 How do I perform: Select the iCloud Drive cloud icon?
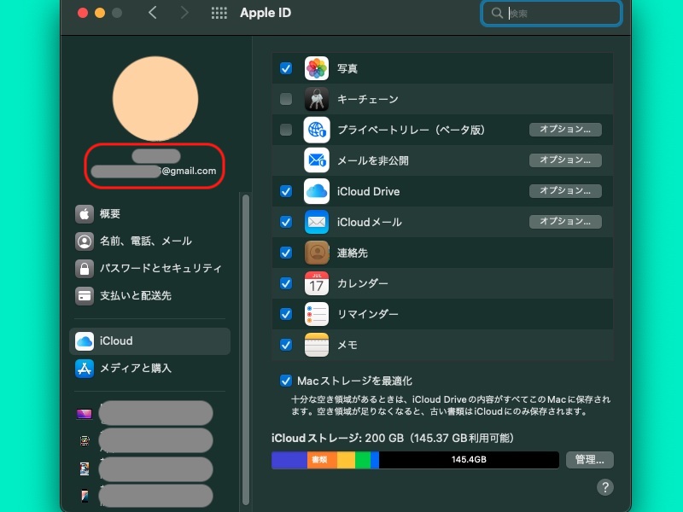316,191
